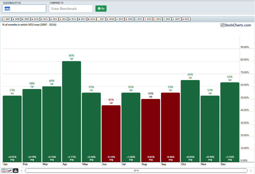Click the '-0.85% avg' value in August bar
Image resolution: width=255 pixels, height=174 pixels.
151,158
